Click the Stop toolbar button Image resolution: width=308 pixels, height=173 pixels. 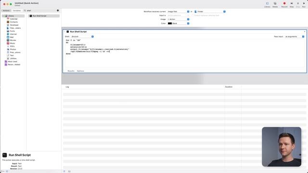pos(298,5)
